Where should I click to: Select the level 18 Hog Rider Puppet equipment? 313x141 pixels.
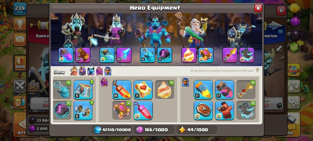tap(225, 110)
